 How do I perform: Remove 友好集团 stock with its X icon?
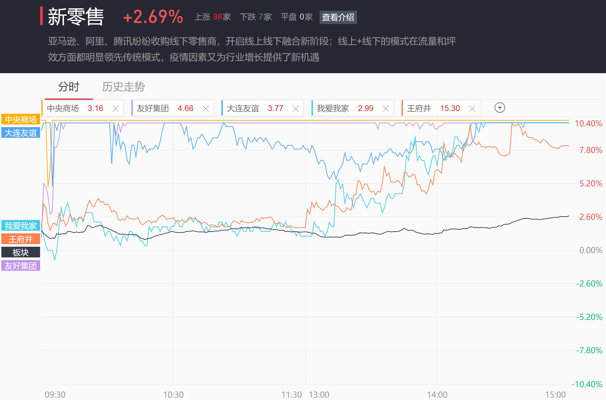click(205, 109)
